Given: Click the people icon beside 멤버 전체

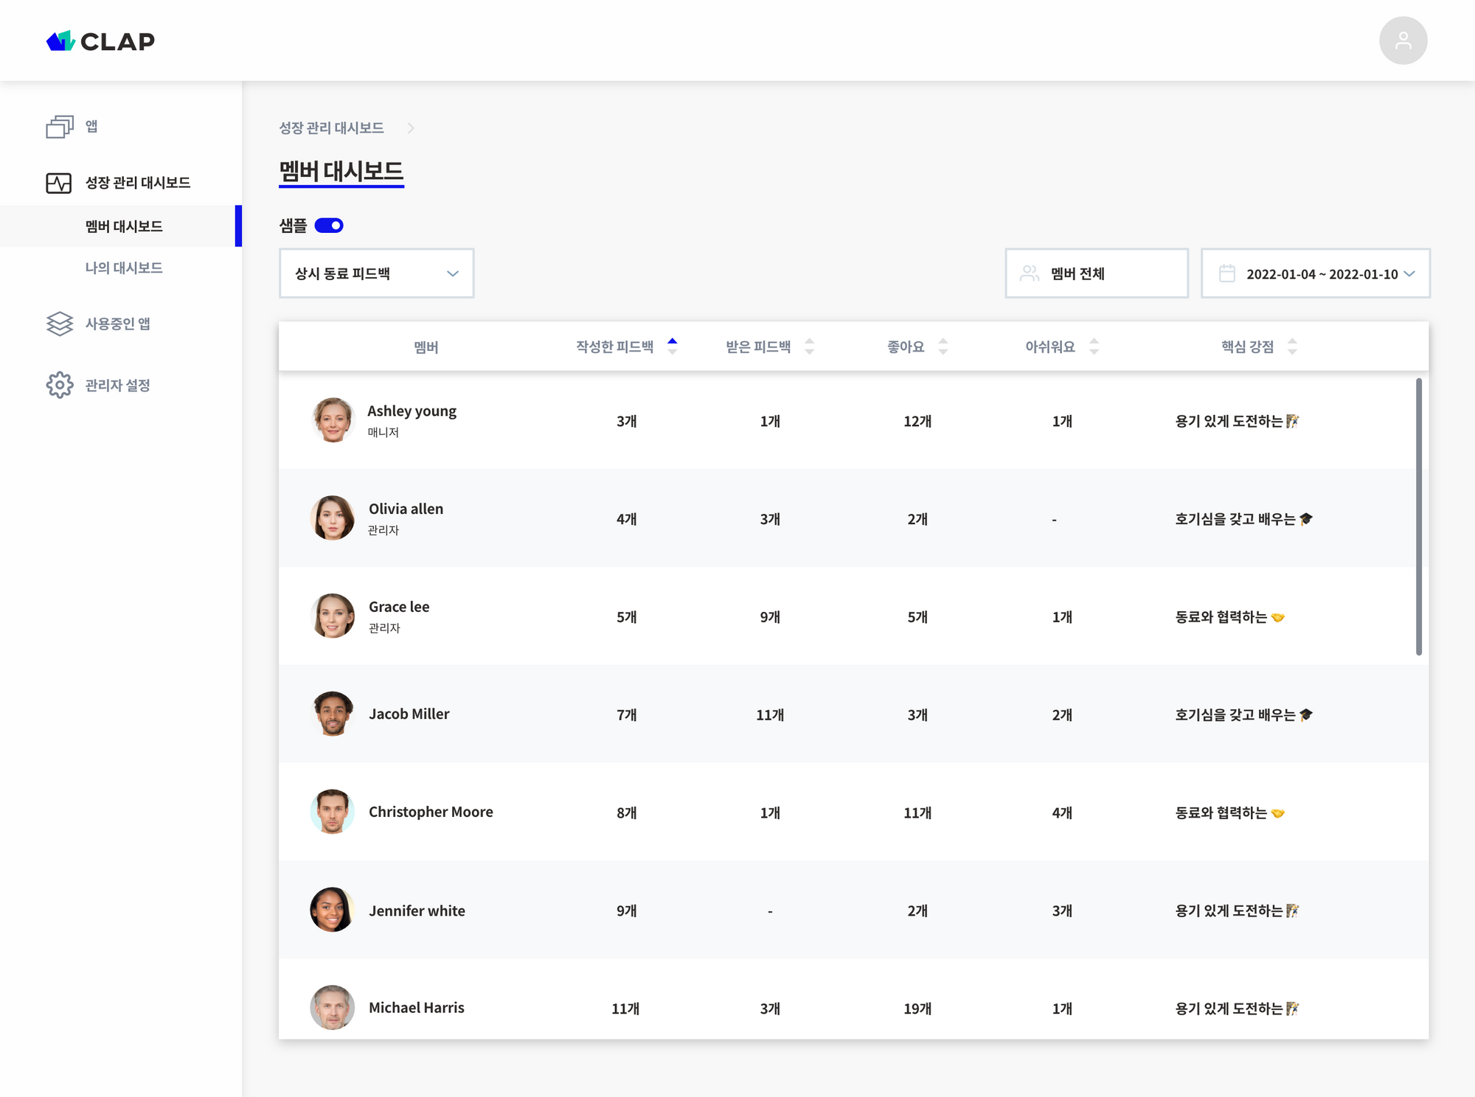Looking at the screenshot, I should pyautogui.click(x=1030, y=274).
